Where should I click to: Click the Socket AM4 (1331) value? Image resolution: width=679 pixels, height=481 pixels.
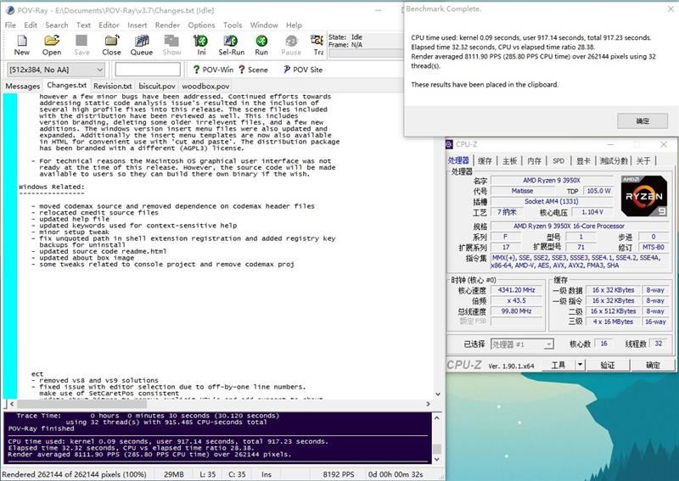coord(551,201)
